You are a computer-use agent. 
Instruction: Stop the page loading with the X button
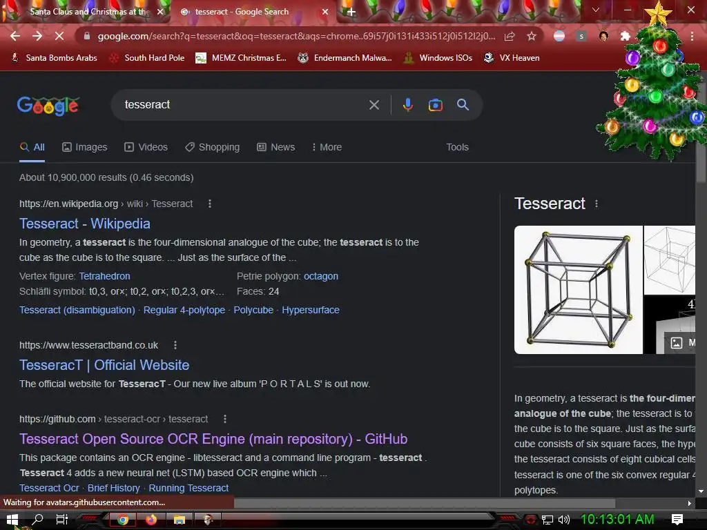point(59,36)
